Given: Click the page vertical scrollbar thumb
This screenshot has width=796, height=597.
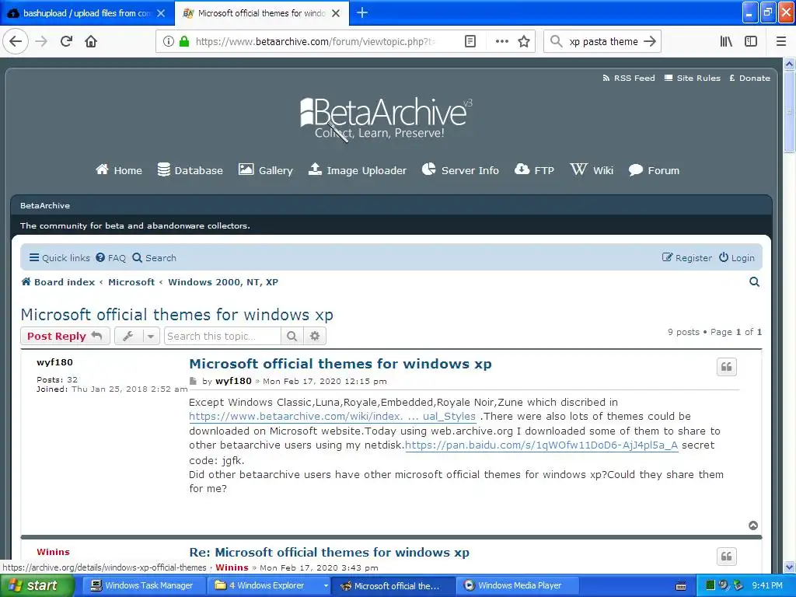Looking at the screenshot, I should [789, 112].
